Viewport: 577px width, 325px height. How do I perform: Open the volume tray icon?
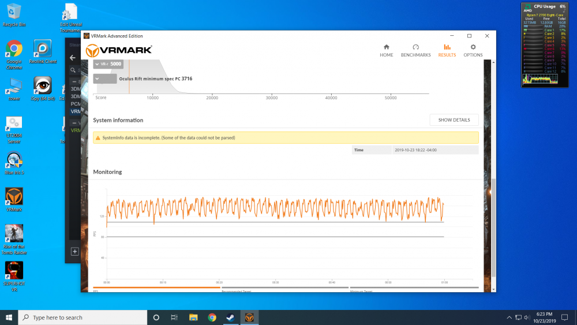pyautogui.click(x=527, y=317)
